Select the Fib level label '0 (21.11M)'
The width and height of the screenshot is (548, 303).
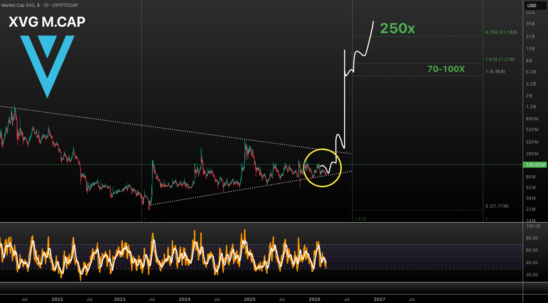tap(498, 206)
